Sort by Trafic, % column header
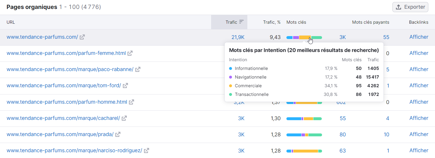This screenshot has height=158, width=435. pos(272,22)
